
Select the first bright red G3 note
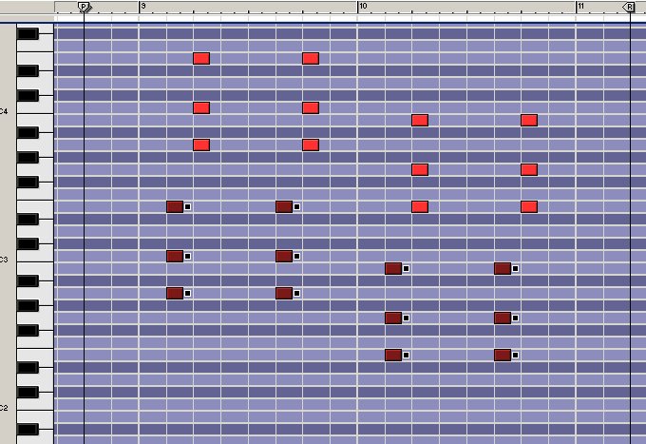coord(420,169)
